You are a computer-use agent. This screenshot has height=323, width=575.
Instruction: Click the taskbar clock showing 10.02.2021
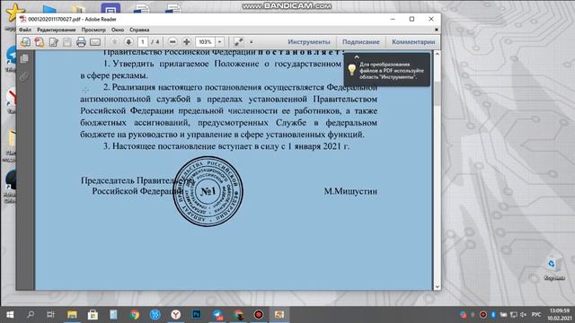[559, 315]
